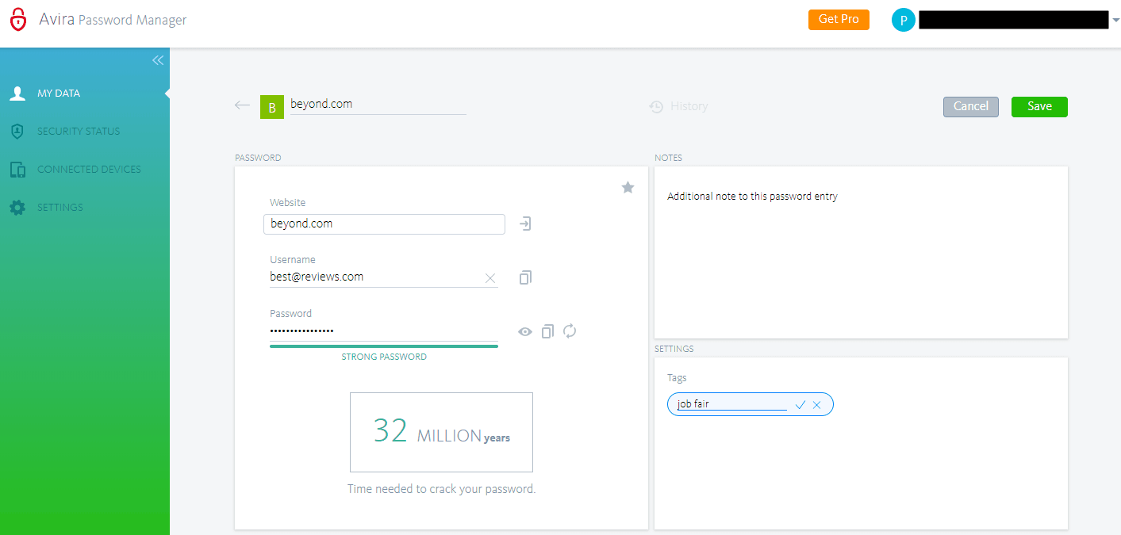The height and width of the screenshot is (535, 1121).
Task: Click the back arrow beside beyond.com
Action: click(242, 105)
